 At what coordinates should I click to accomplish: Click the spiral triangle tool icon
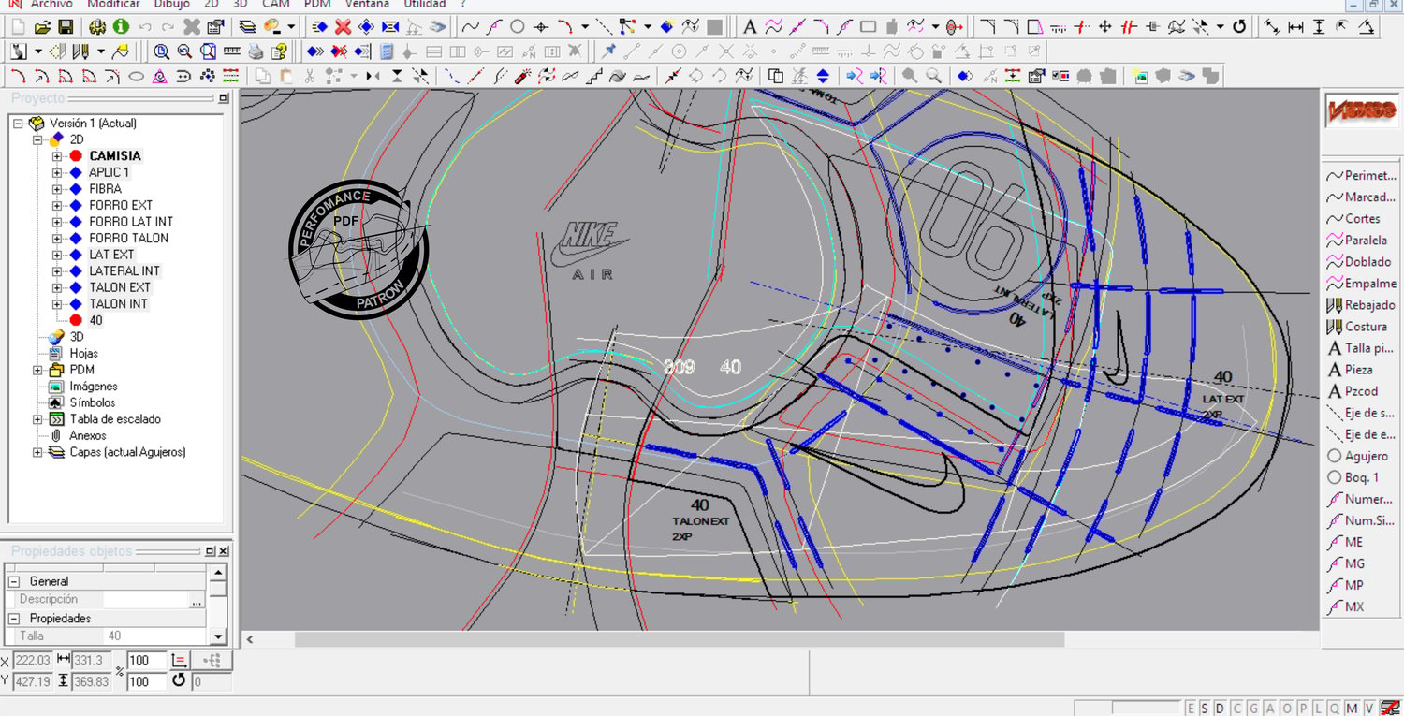point(160,76)
